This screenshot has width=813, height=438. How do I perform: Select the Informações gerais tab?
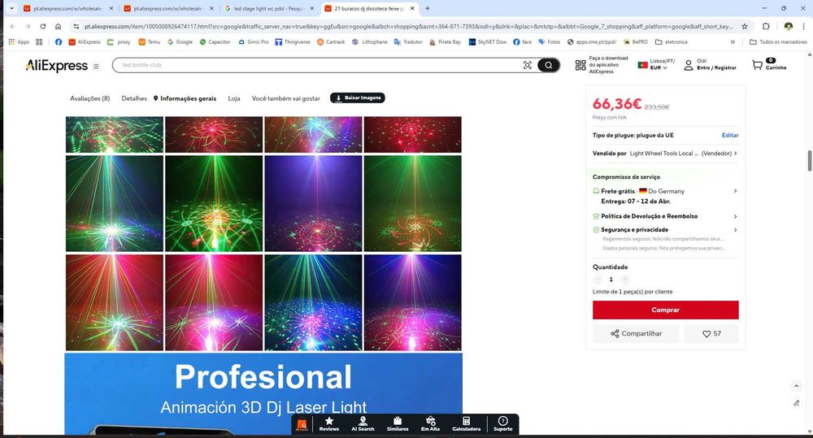tap(185, 98)
